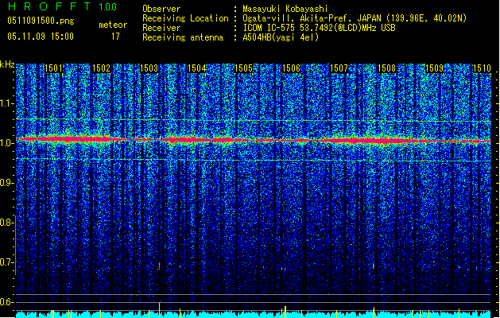Click the cyan signal level graph at bottom

tap(254, 314)
